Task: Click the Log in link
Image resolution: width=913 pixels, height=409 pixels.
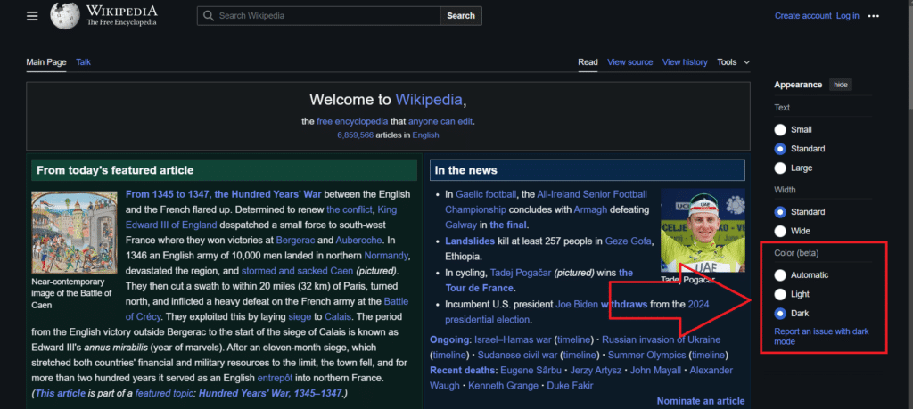Action: pos(848,16)
